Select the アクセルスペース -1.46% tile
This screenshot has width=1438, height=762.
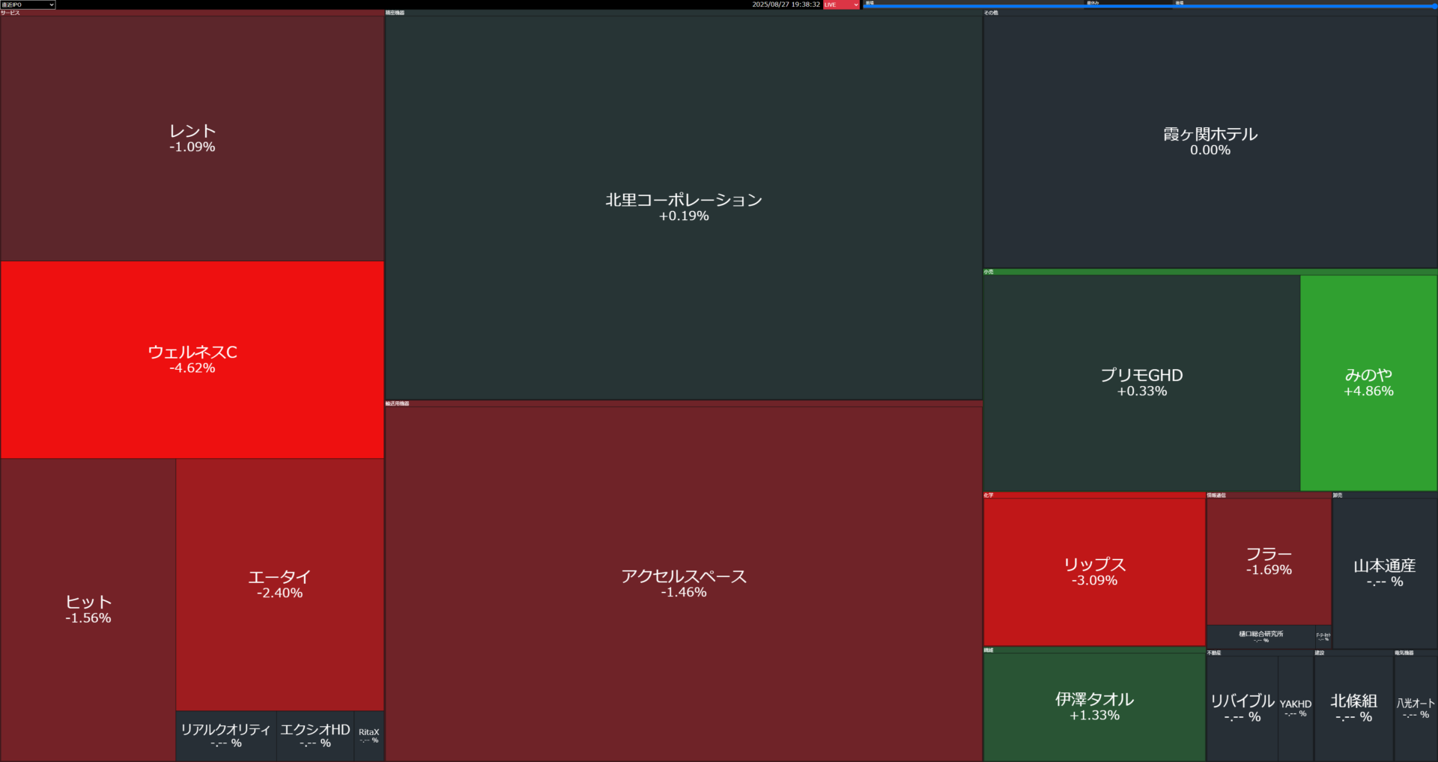[684, 584]
